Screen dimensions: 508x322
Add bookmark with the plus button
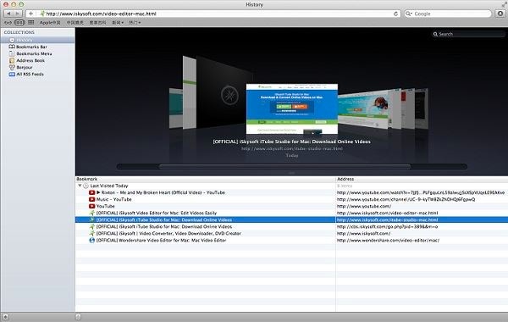click(30, 14)
